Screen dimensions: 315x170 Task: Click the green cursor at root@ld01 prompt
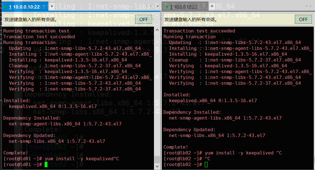46,164
